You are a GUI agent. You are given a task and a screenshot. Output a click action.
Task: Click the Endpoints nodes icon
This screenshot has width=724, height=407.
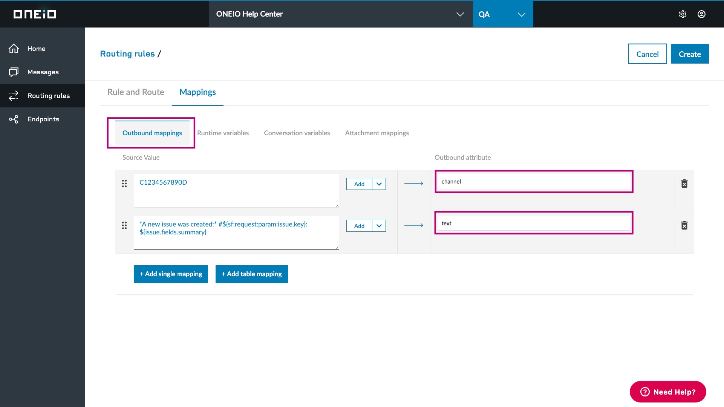pyautogui.click(x=14, y=119)
